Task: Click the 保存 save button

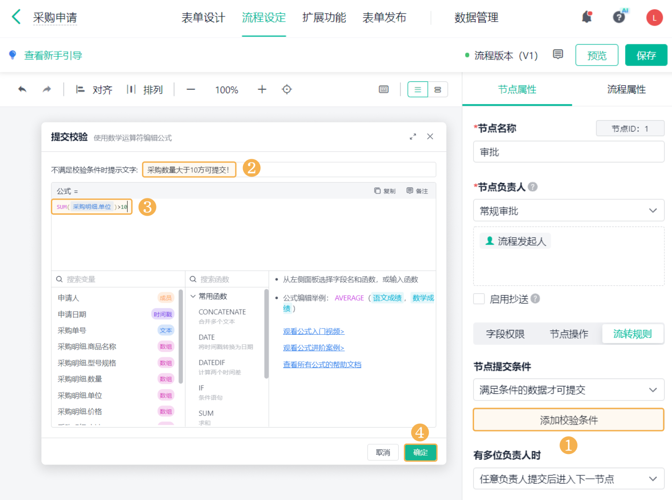Action: pos(646,55)
